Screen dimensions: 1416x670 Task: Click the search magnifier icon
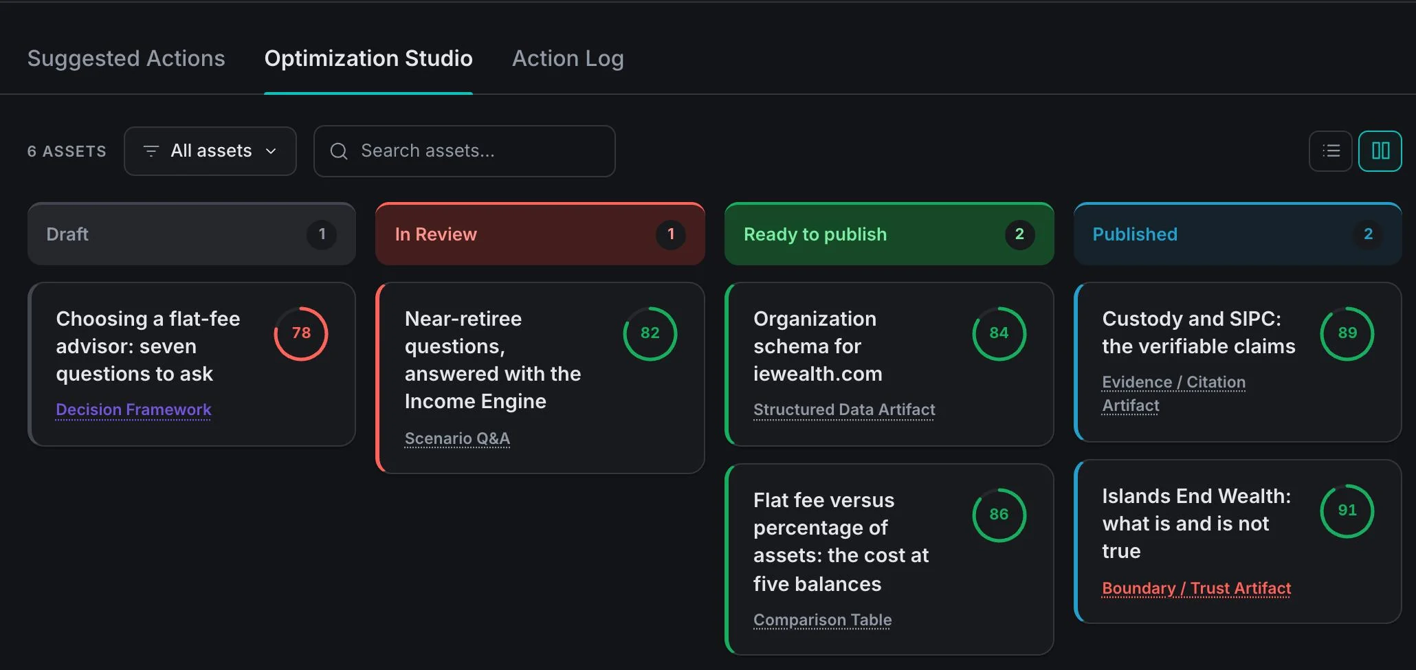coord(339,151)
